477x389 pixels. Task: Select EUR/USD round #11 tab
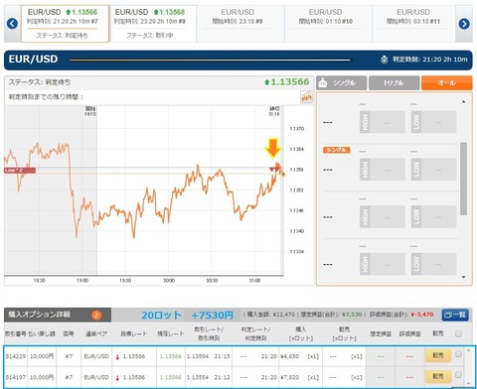tap(414, 24)
